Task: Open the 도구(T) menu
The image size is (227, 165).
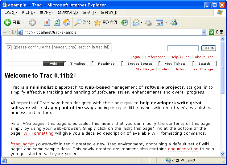Action: pos(89,13)
